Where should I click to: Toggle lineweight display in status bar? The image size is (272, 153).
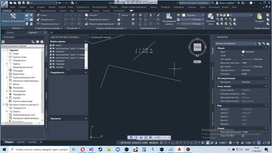click(202, 143)
